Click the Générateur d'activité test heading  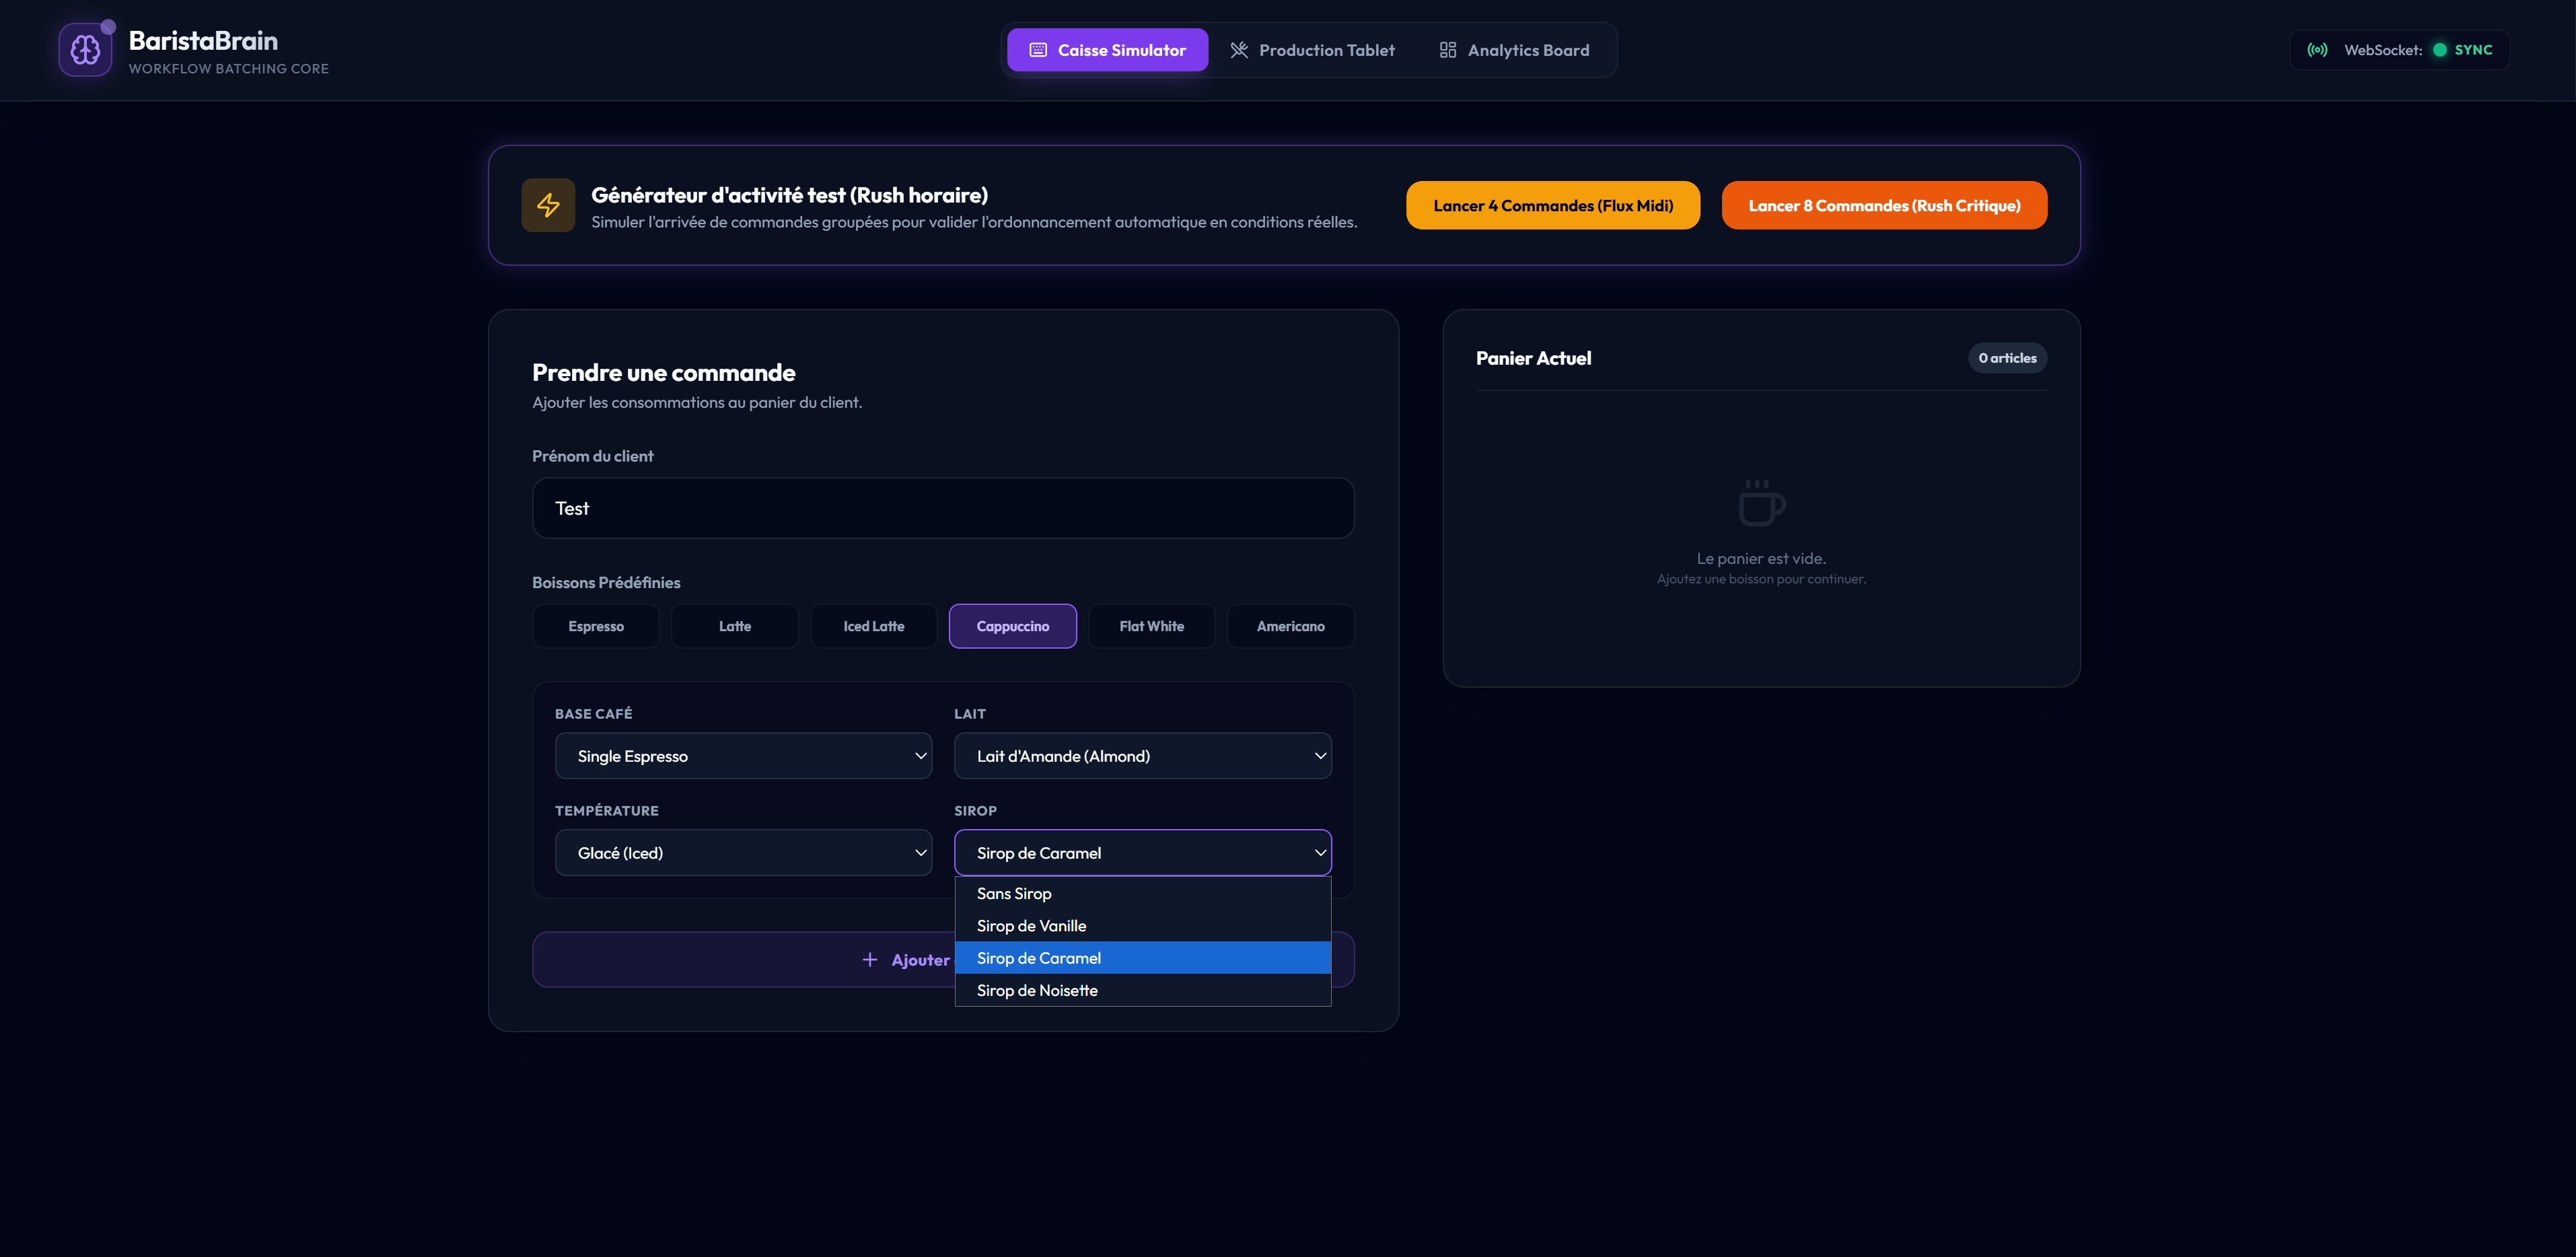click(789, 196)
